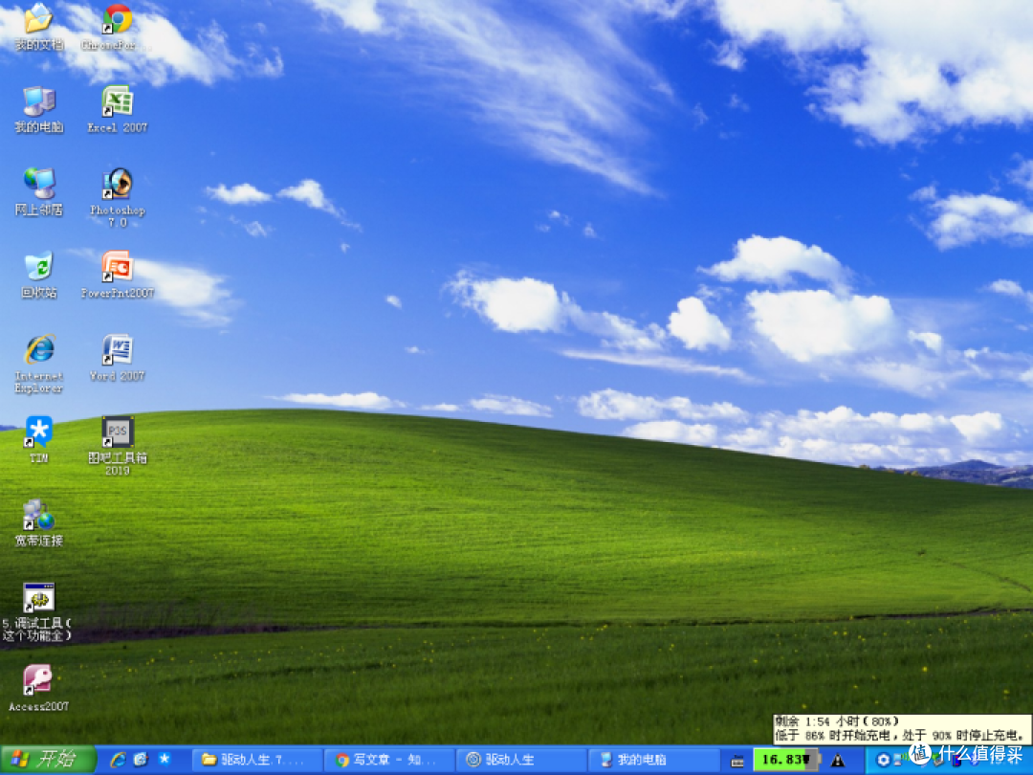This screenshot has width=1033, height=775.
Task: Click the TIM star quick launch icon
Action: pos(165,760)
